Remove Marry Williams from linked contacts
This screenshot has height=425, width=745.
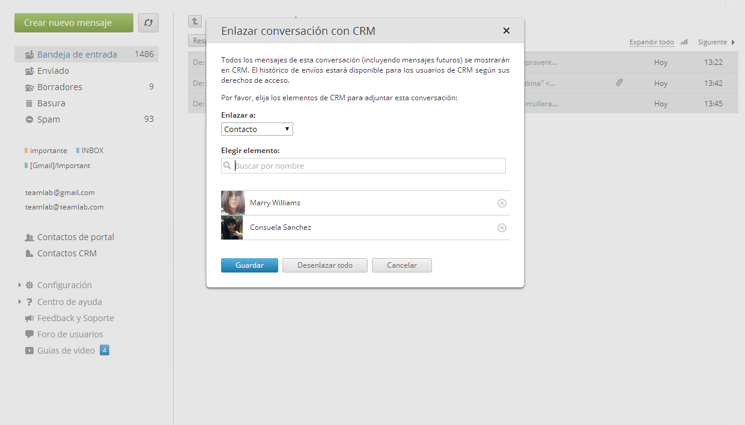pyautogui.click(x=502, y=203)
